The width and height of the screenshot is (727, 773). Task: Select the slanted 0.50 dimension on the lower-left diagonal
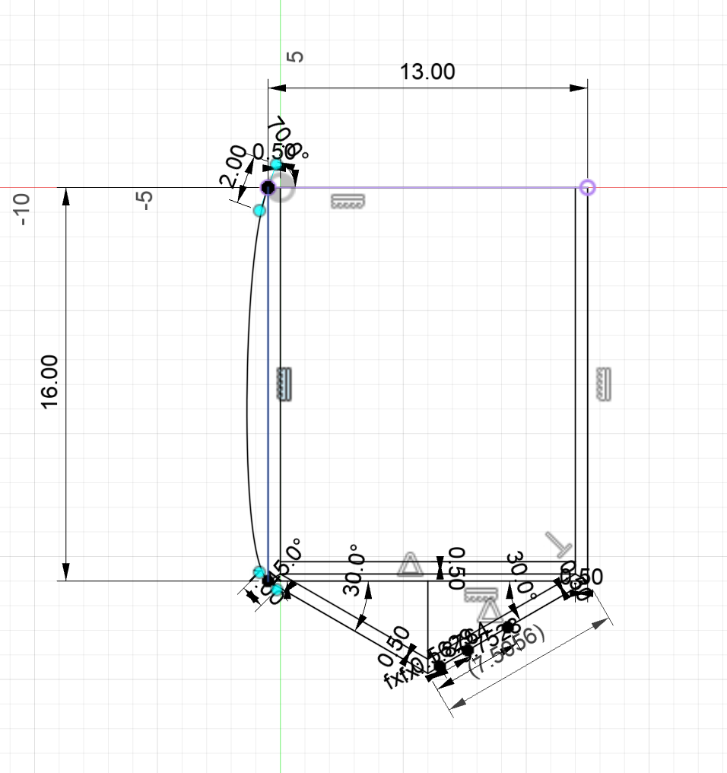click(x=394, y=646)
